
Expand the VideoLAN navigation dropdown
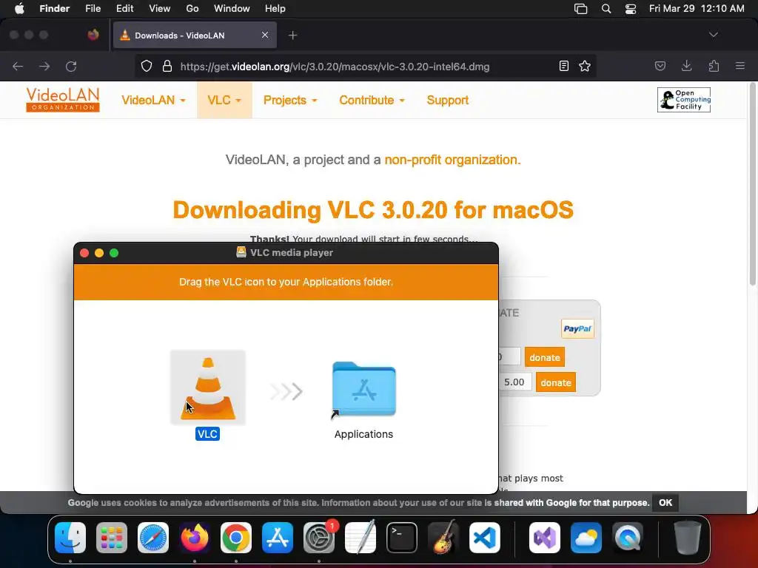[153, 100]
